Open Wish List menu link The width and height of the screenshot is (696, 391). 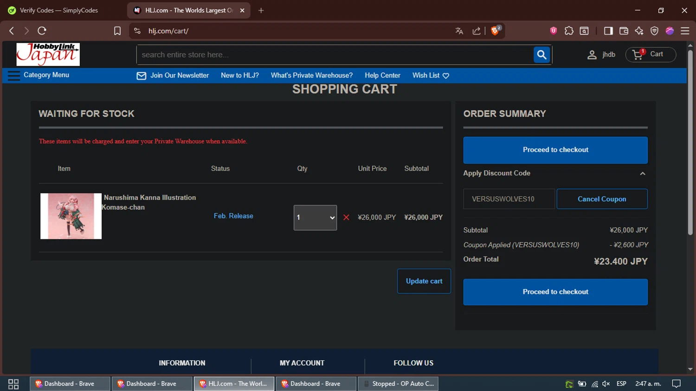click(431, 76)
